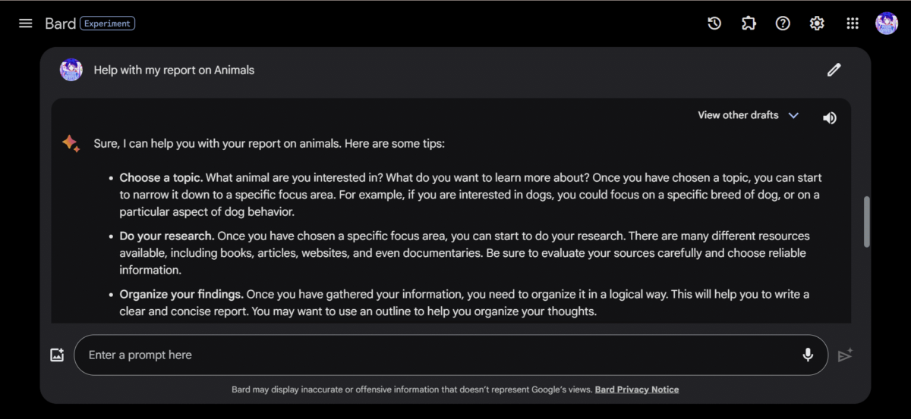
Task: Listen to response with speaker icon
Action: tap(830, 117)
